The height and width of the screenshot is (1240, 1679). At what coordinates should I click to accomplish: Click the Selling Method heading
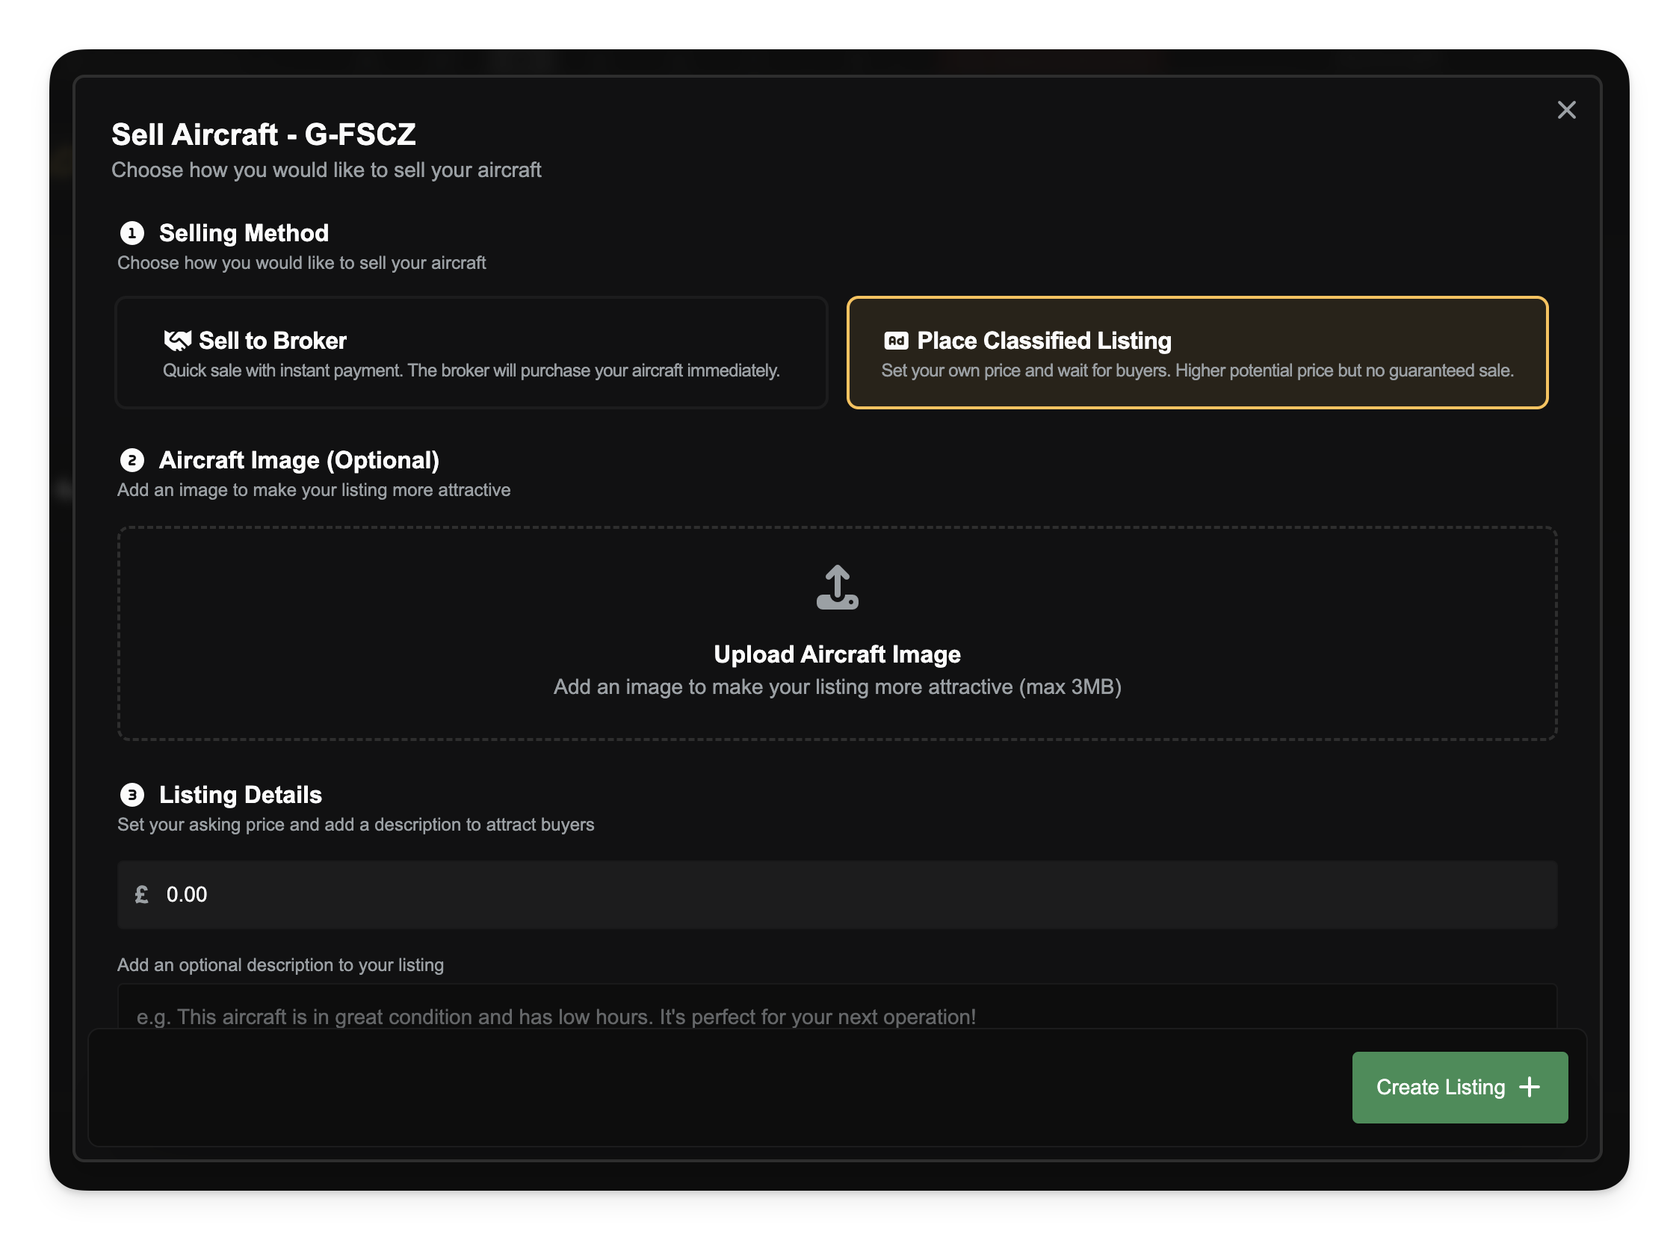pyautogui.click(x=244, y=234)
